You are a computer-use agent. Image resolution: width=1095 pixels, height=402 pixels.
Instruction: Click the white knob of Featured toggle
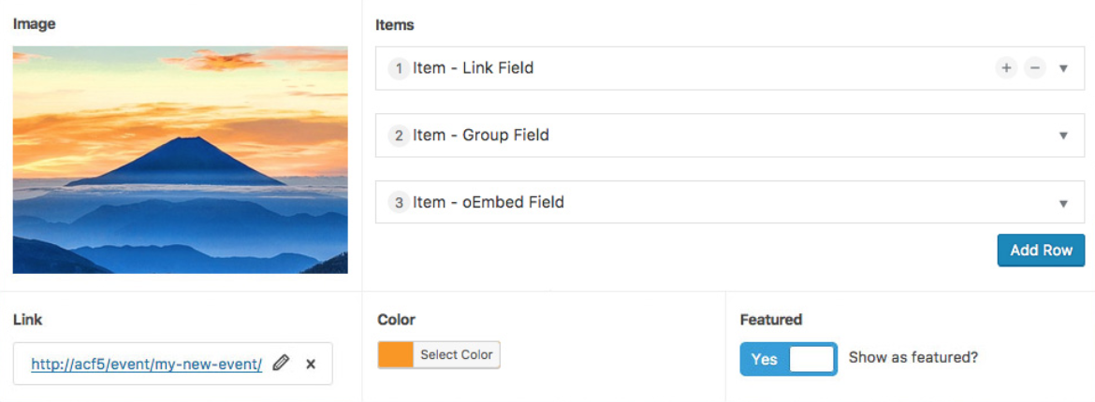pyautogui.click(x=811, y=359)
